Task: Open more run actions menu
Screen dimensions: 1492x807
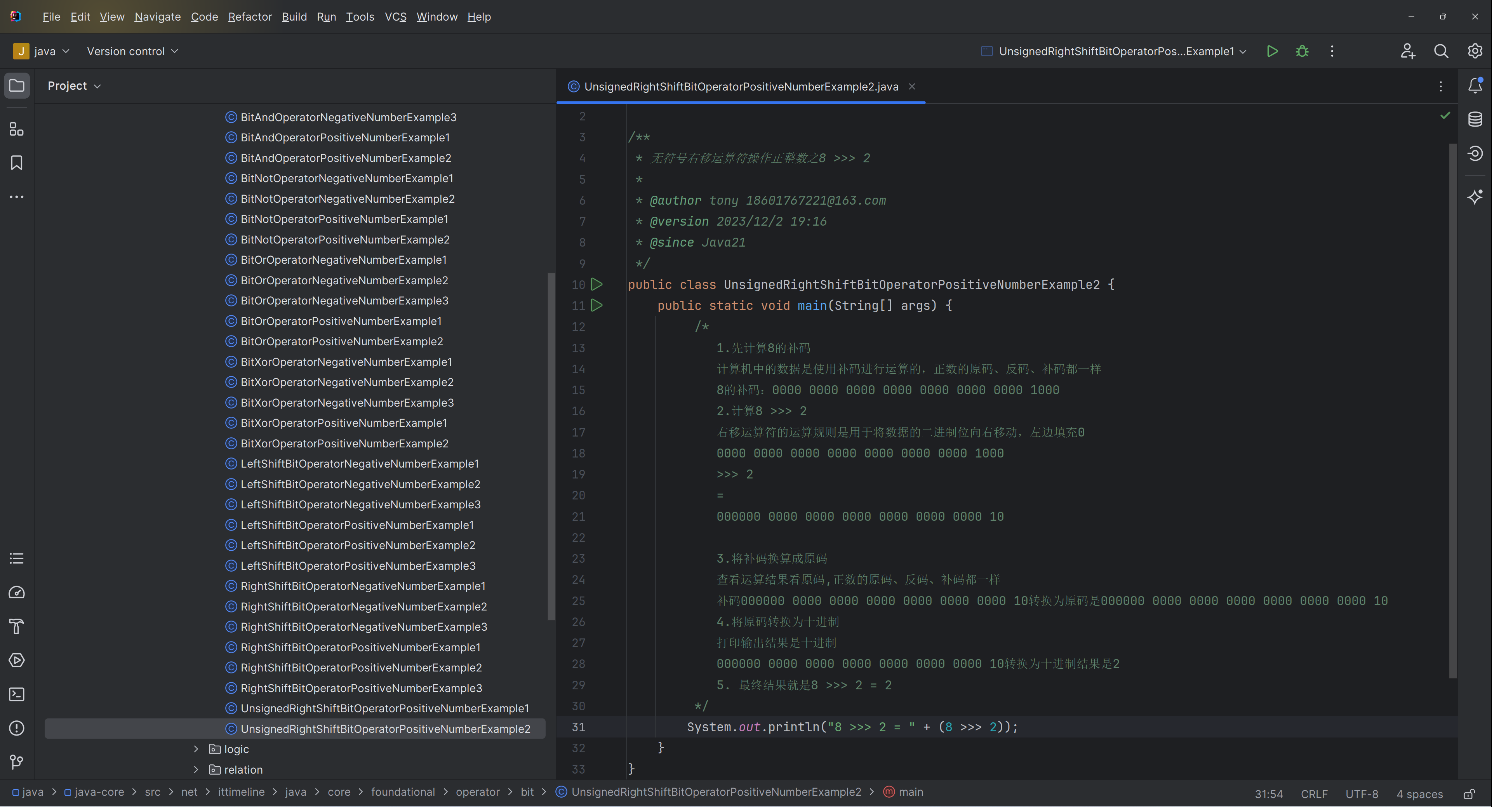Action: [1332, 51]
